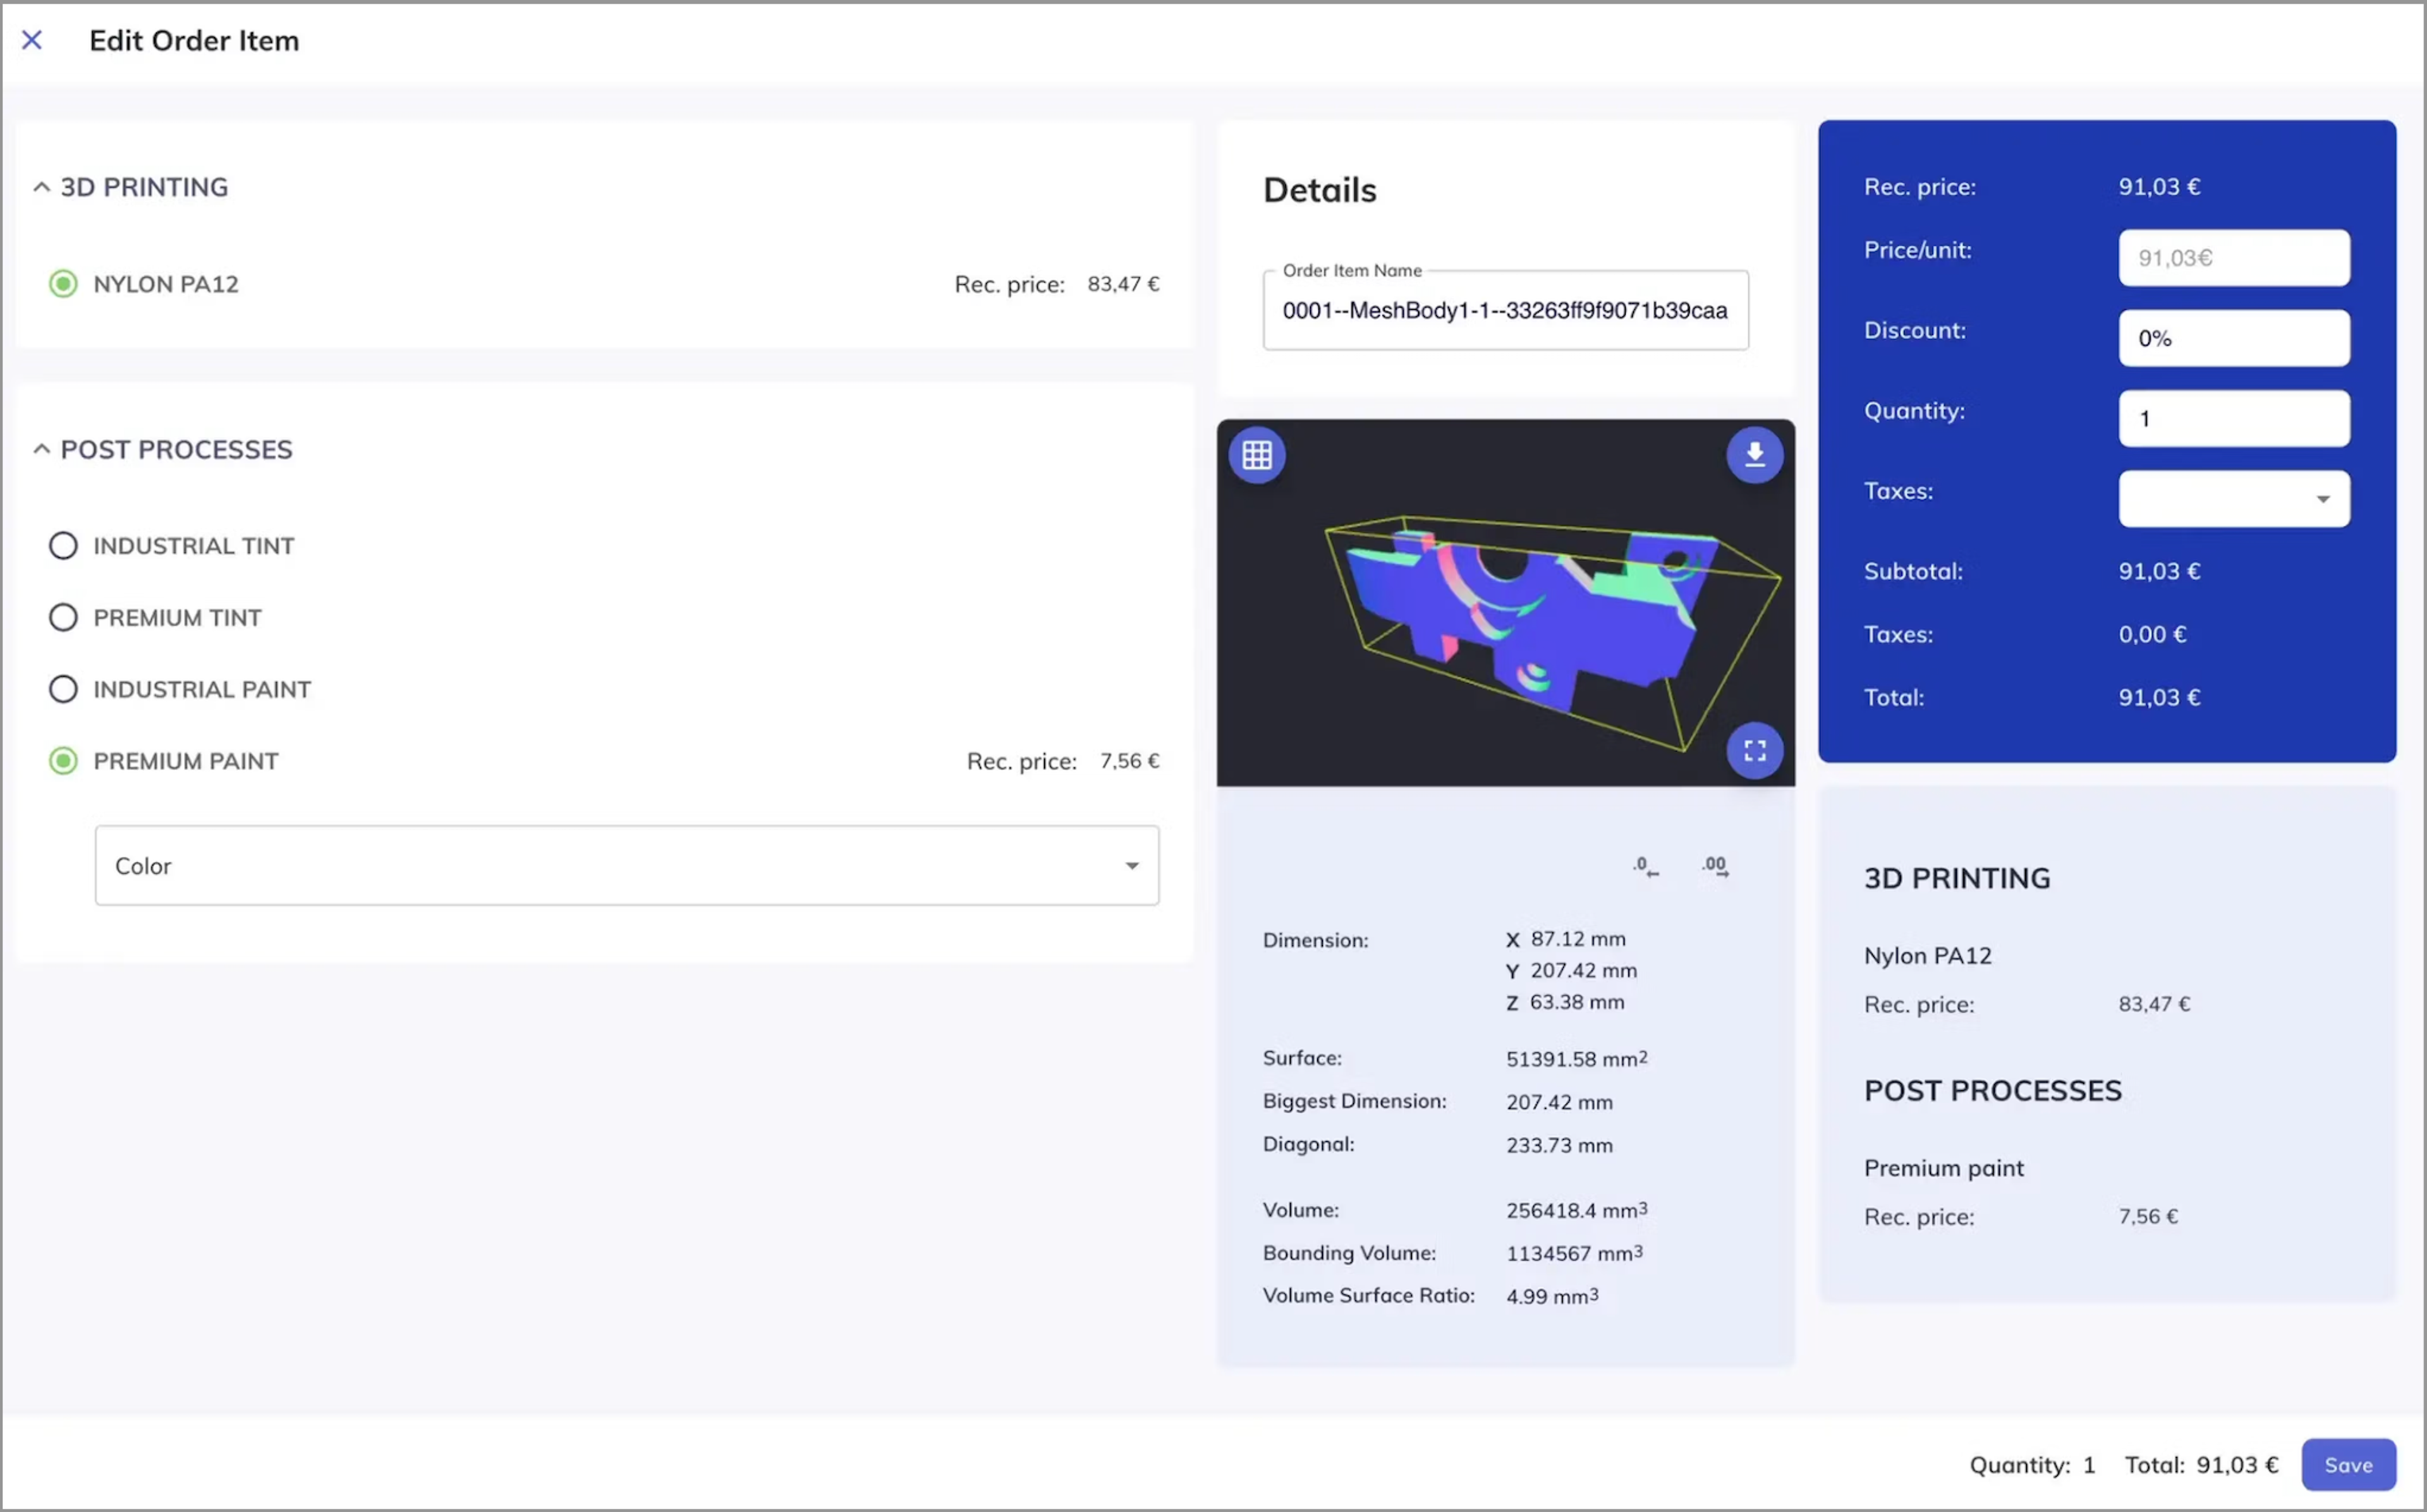Select the Industrial Tint radio option
Viewport: 2427px width, 1512px height.
point(63,546)
